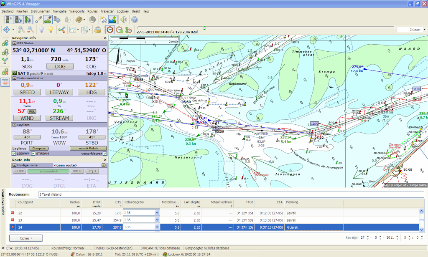Uncheck the vectorkleuren checkbox
Image resolution: width=428 pixels, height=257 pixels.
coord(104,154)
